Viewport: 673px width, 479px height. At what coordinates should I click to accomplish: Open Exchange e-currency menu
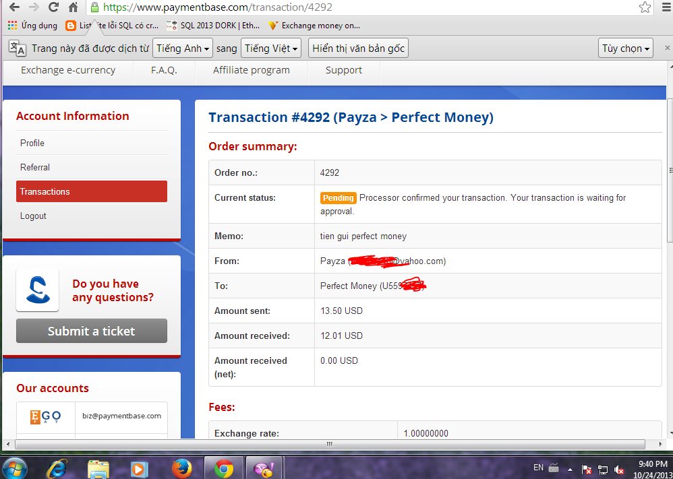(68, 70)
